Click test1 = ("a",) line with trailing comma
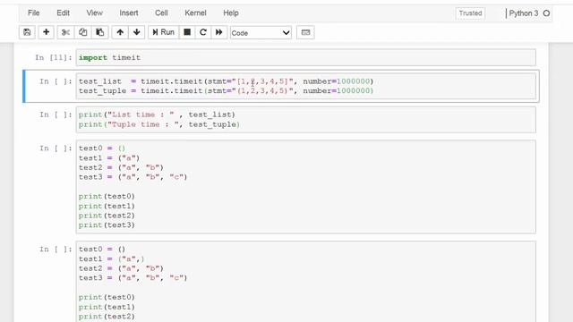Viewport: 573px width, 322px height. point(111,258)
